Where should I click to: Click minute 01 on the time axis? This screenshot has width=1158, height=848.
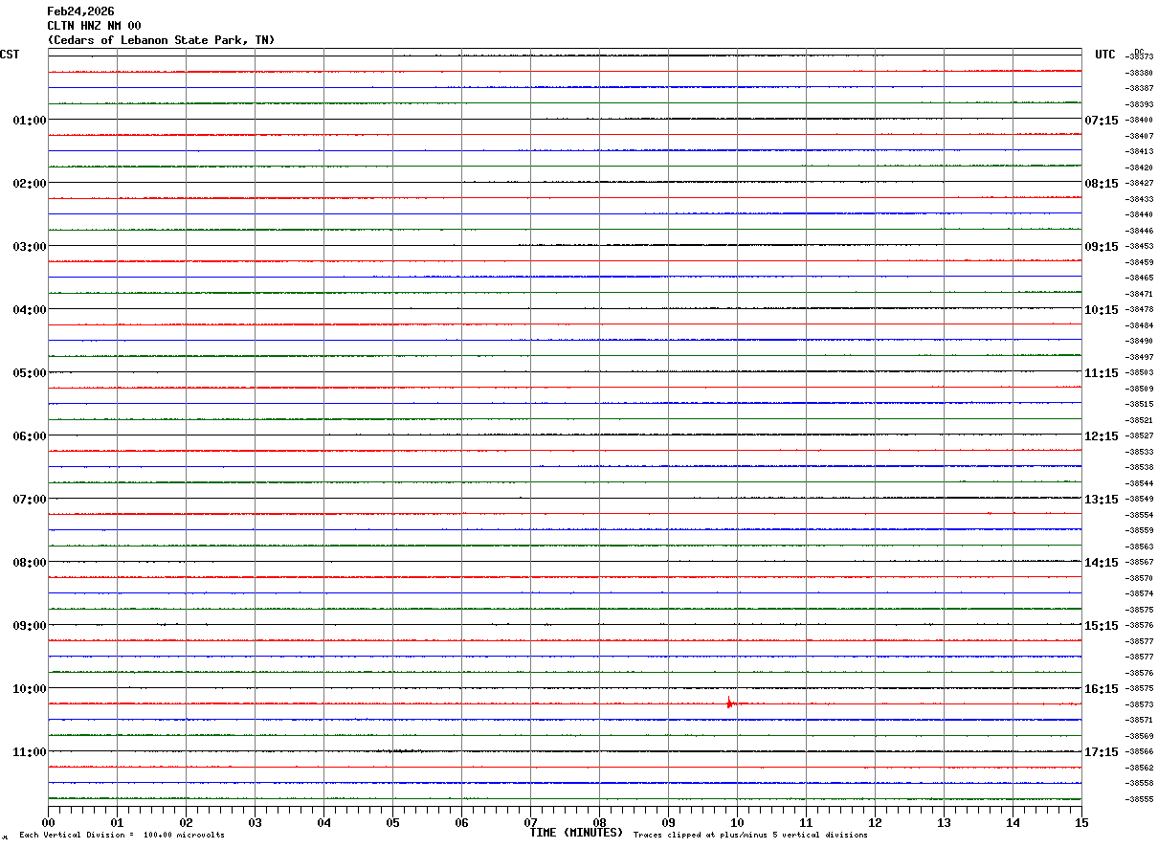117,822
